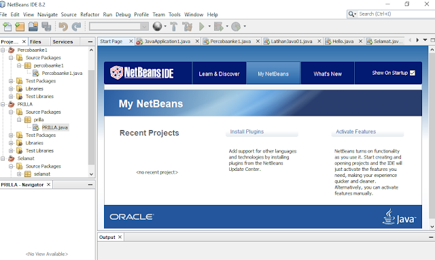
Task: Open the Learn & Discover section
Action: 219,74
